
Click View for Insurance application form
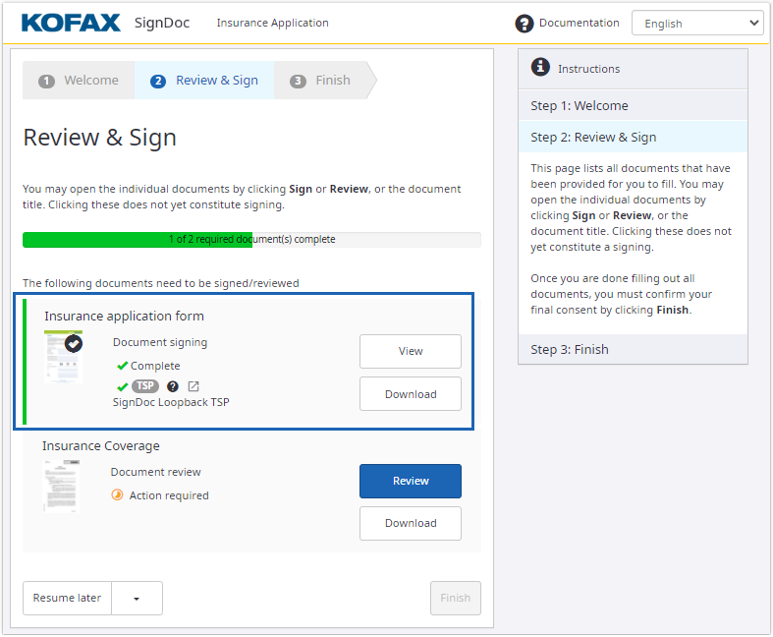coord(410,351)
